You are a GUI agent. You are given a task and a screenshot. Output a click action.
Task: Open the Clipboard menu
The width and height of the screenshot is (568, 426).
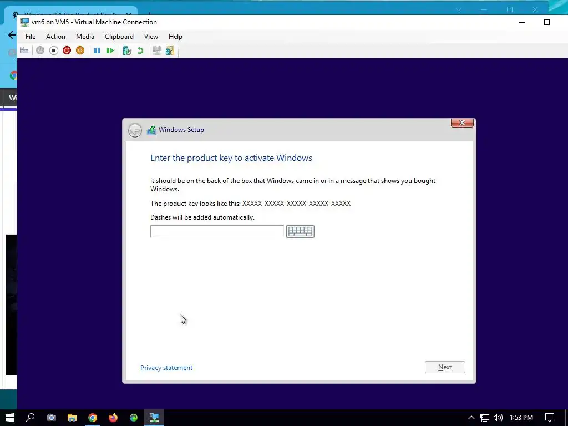click(119, 37)
